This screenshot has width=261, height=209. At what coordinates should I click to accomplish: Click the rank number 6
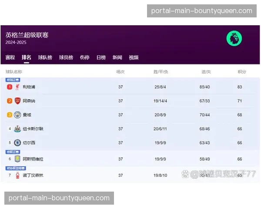[10, 159]
